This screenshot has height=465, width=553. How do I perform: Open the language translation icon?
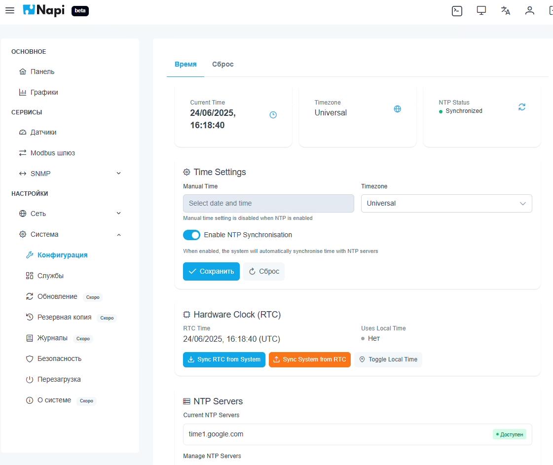coord(506,10)
